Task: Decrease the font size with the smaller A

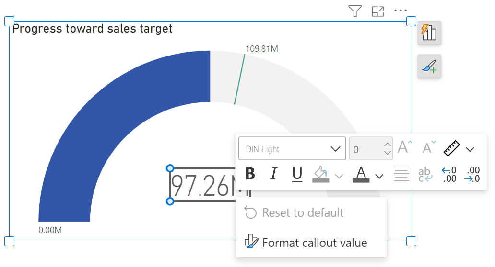Action: (429, 148)
